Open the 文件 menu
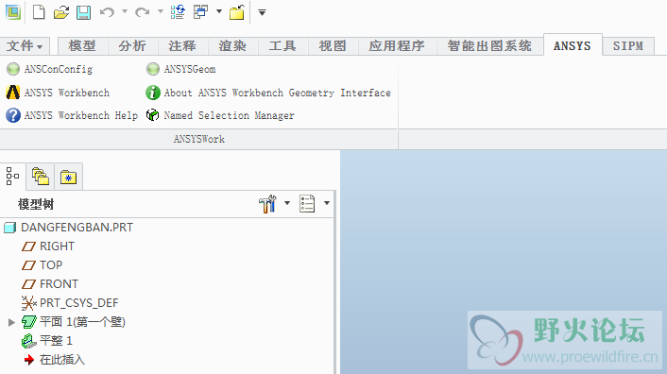 tap(25, 46)
